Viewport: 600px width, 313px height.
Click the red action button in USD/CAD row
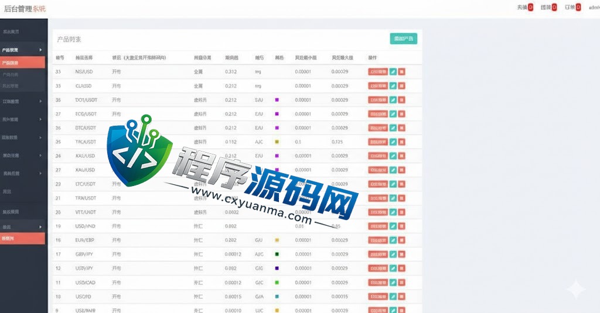[x=378, y=283]
